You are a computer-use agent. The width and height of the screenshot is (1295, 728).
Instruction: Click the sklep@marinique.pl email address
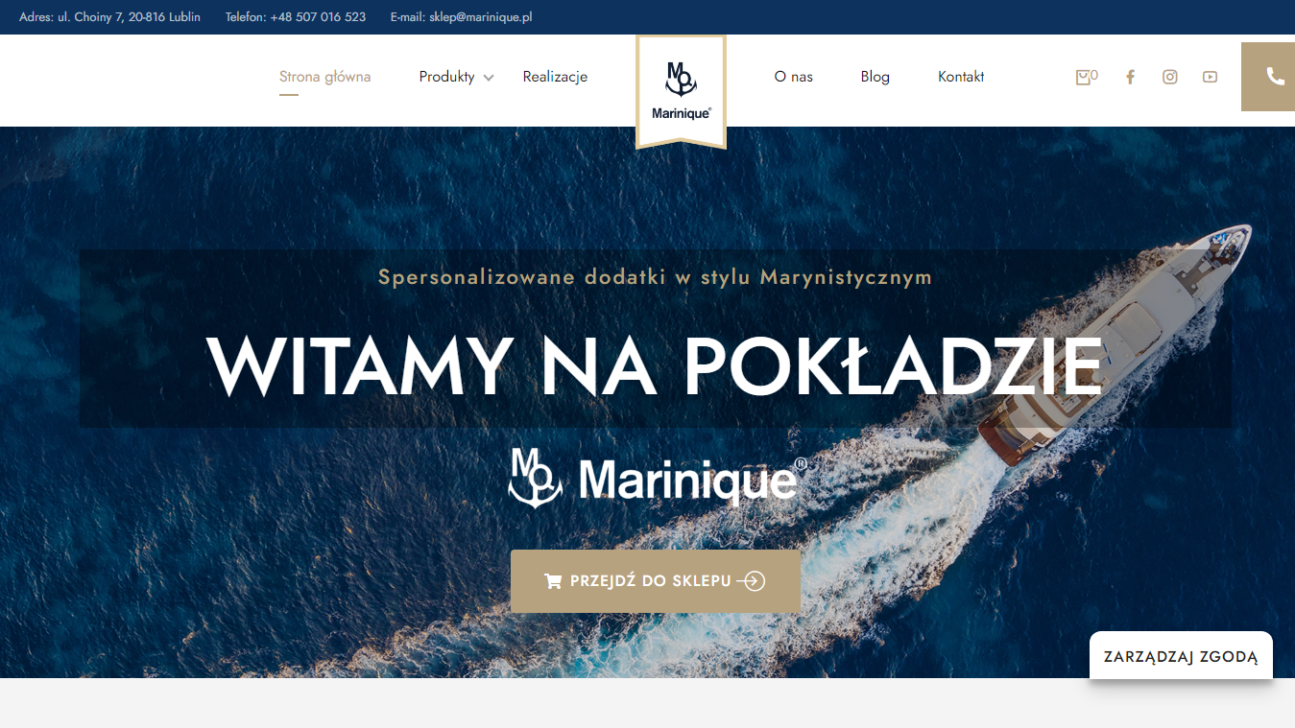tap(481, 17)
